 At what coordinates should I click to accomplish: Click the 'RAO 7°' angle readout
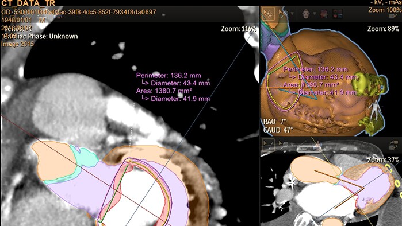tap(275, 122)
